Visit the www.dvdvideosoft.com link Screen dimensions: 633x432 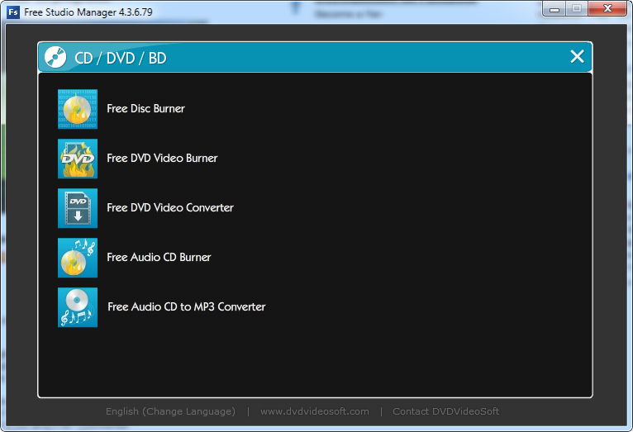[x=315, y=411]
